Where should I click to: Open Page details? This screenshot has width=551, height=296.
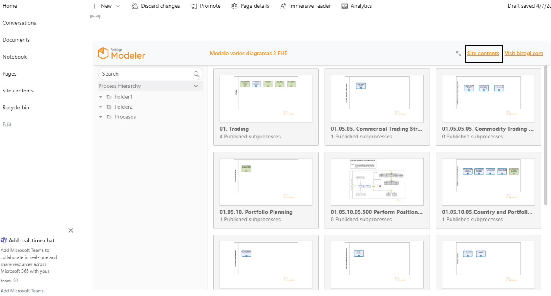tap(250, 6)
